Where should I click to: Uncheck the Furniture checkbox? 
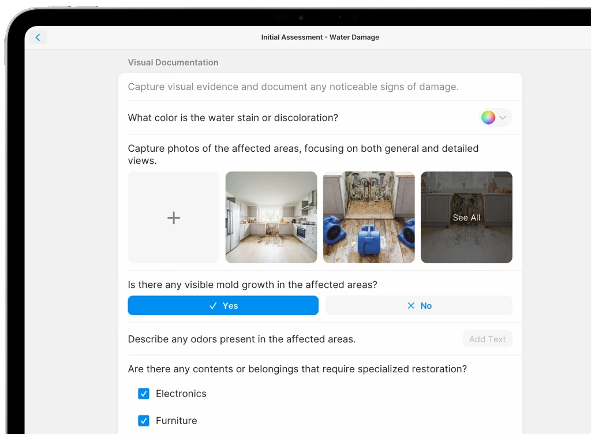144,420
